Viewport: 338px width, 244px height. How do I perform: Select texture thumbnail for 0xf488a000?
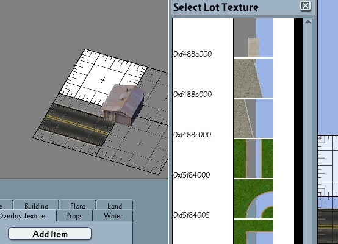pos(254,38)
